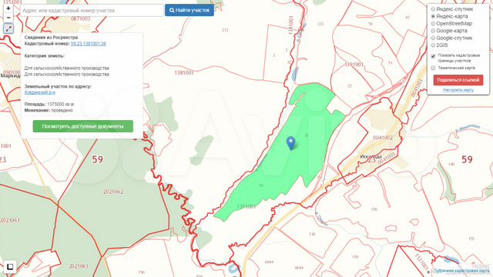The image size is (493, 277).
Task: Switch to Google-спутник layer
Action: (433, 38)
